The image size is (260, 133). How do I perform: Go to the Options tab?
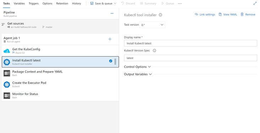point(47,4)
